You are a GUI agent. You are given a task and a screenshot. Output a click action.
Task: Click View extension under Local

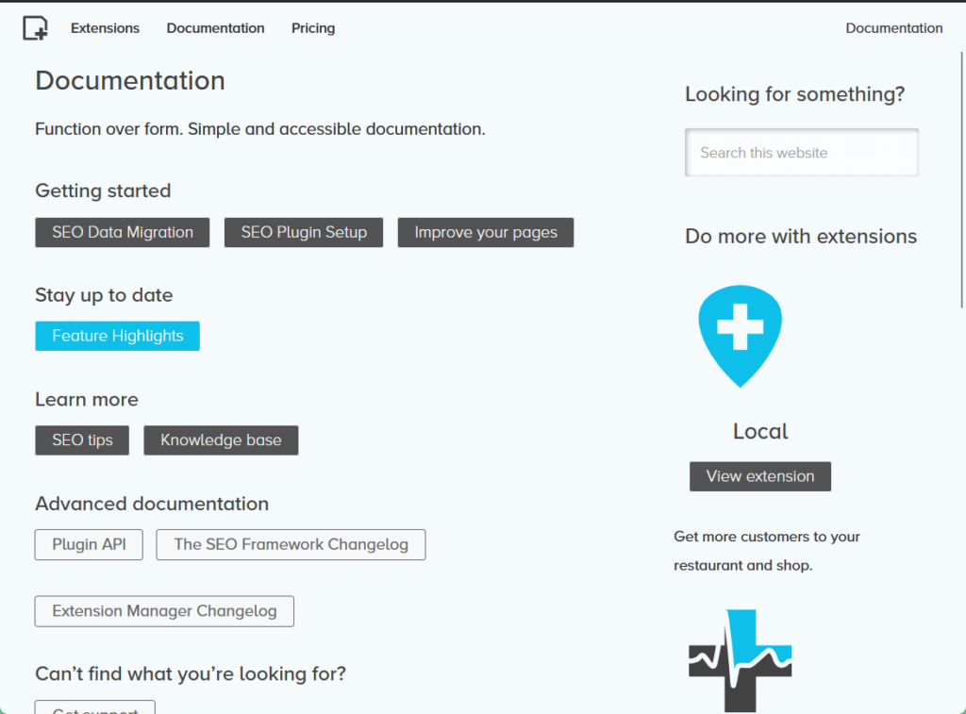pos(760,476)
